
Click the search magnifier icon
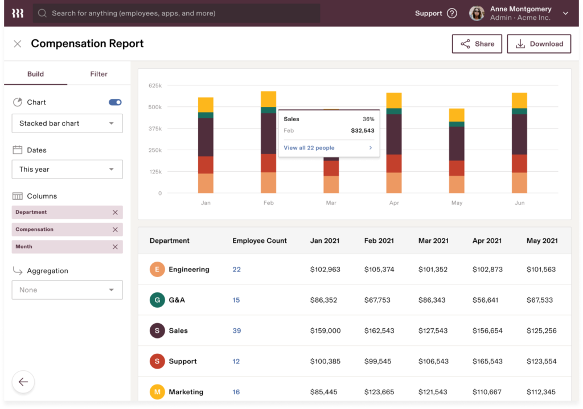[x=42, y=13]
